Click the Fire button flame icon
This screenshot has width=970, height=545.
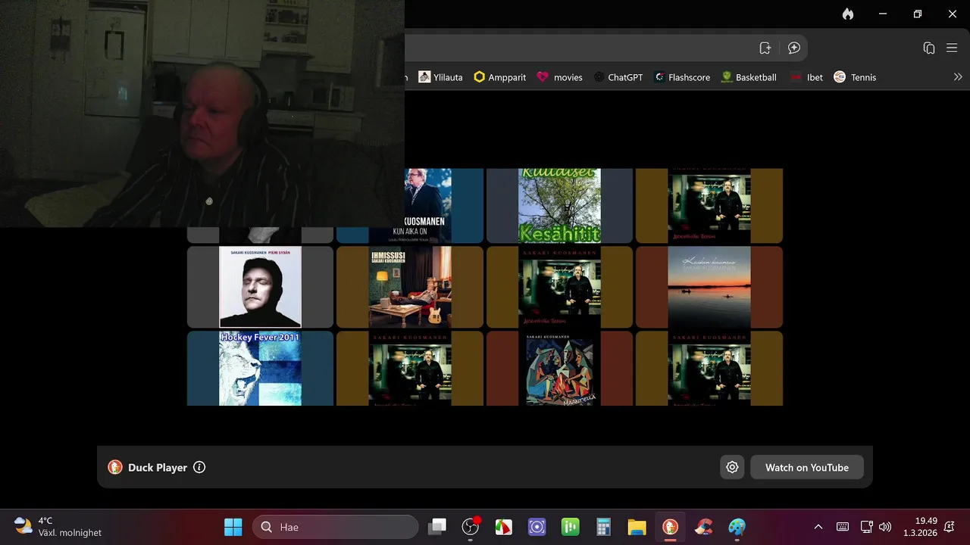tap(847, 14)
